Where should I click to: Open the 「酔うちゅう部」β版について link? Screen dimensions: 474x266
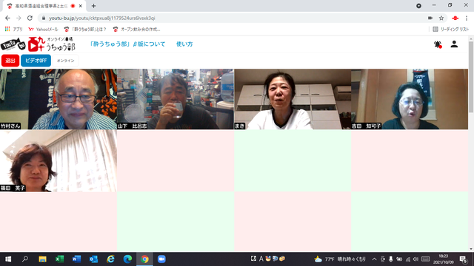(127, 44)
